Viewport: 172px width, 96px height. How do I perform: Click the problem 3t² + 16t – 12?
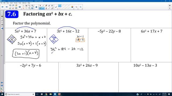[68, 31]
